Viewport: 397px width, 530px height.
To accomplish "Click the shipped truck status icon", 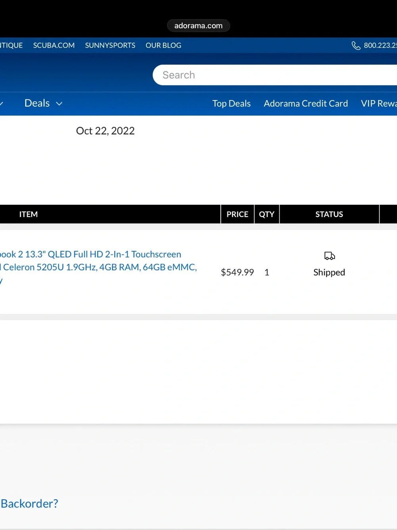I will (x=330, y=256).
